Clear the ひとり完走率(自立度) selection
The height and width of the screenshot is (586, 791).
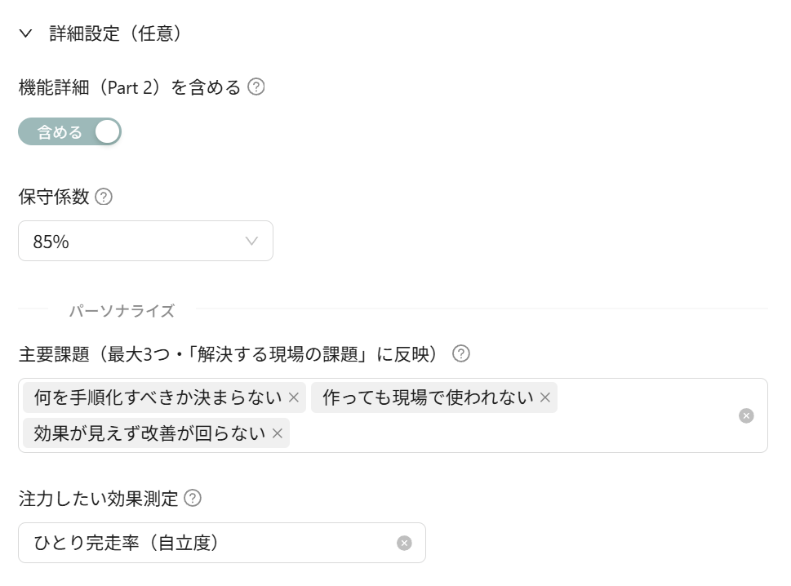[x=404, y=543]
